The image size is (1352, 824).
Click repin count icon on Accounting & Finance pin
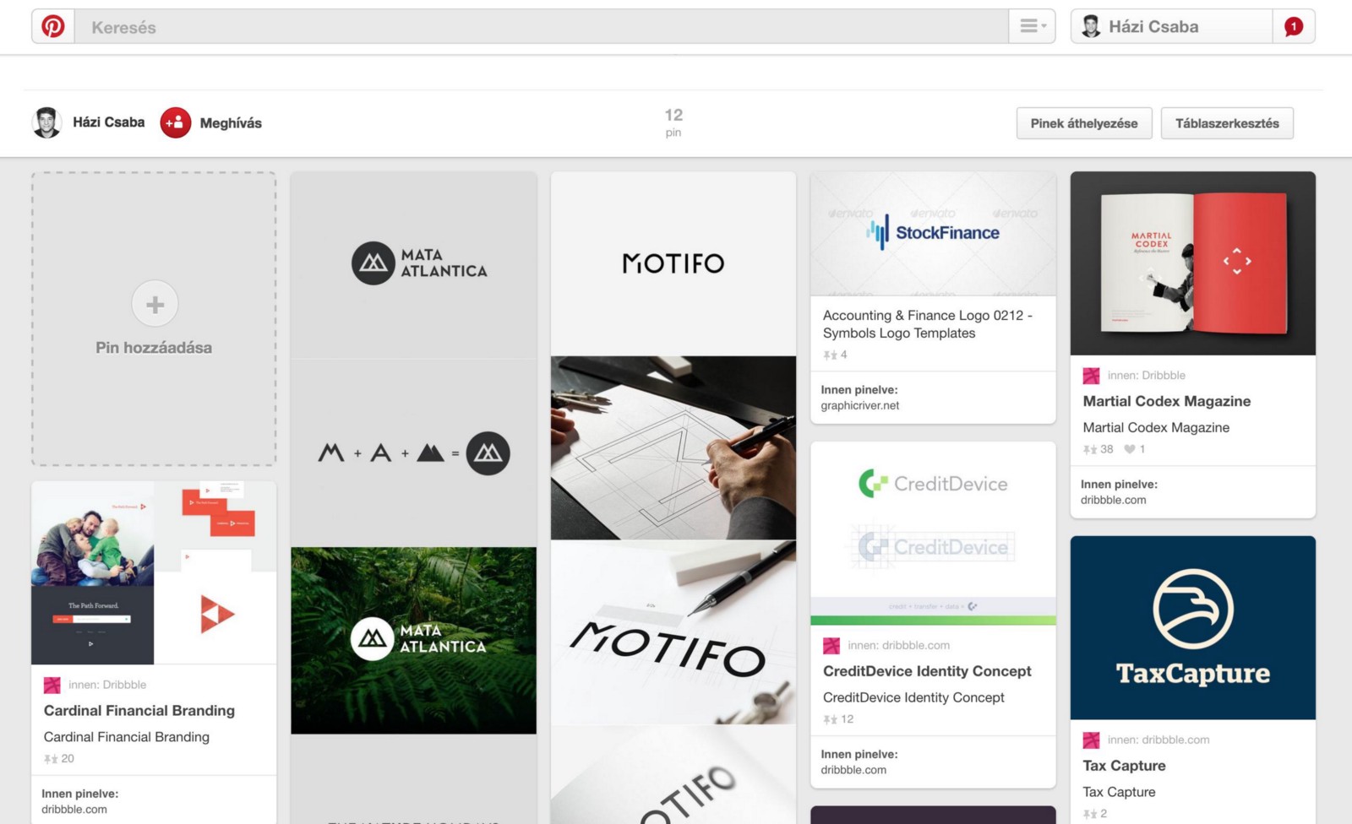[830, 355]
